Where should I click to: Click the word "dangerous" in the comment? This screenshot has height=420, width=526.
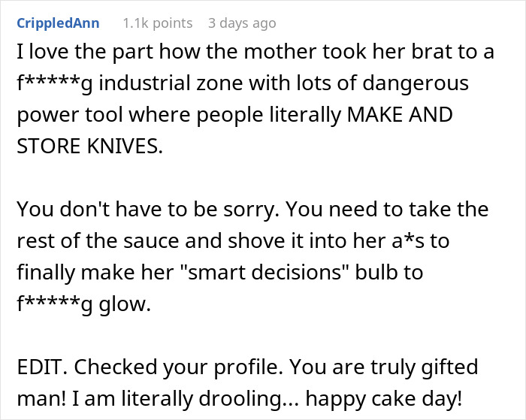[403, 83]
